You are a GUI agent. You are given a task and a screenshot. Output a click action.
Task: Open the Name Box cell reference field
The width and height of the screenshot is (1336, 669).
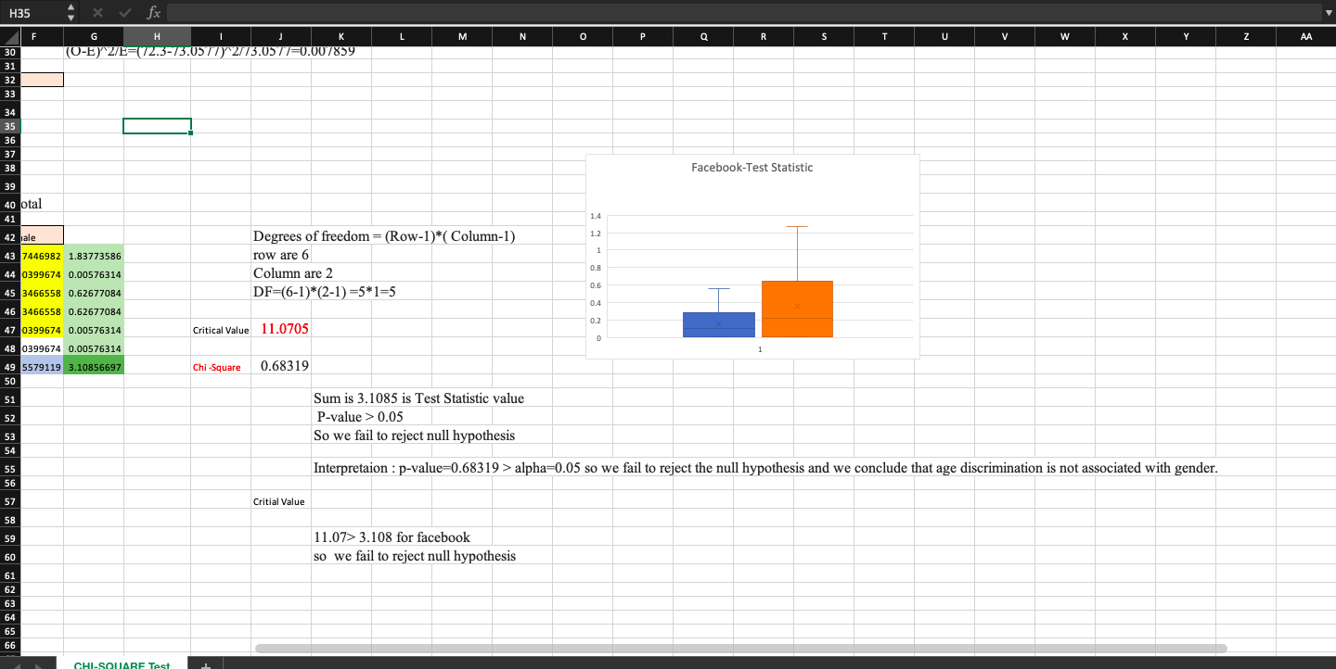pos(28,12)
